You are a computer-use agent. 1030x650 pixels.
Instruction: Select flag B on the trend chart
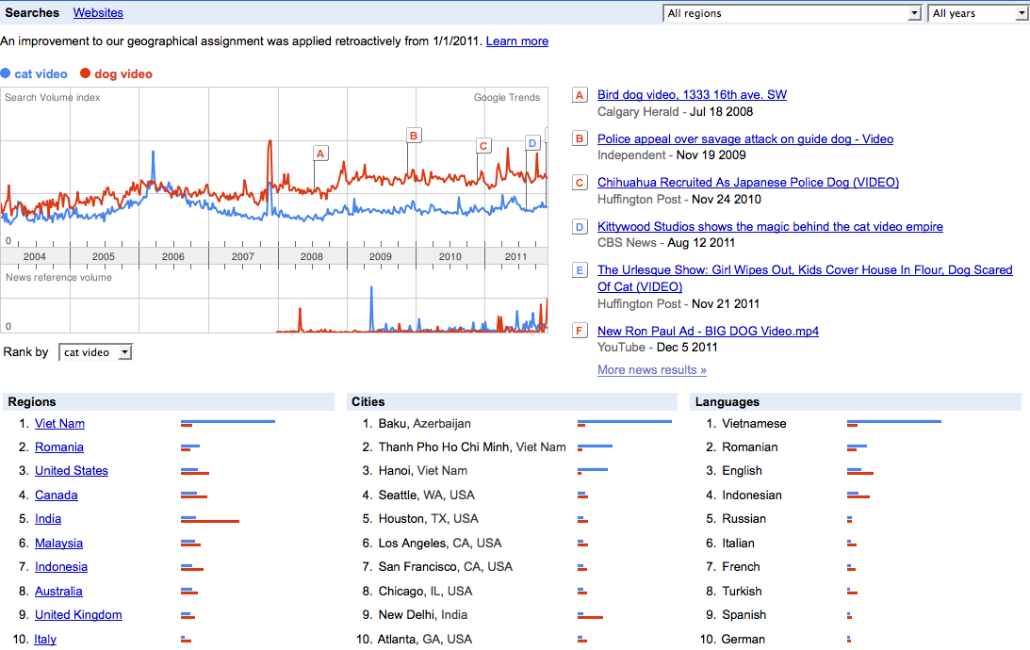(x=414, y=136)
